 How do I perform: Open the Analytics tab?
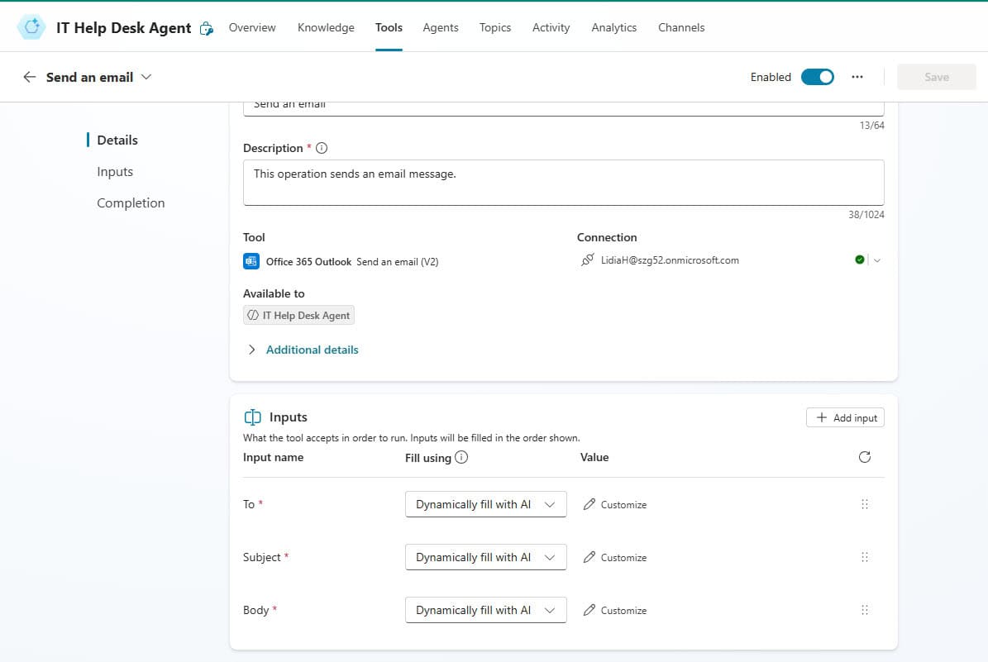point(613,27)
